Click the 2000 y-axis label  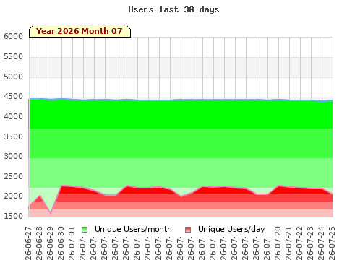(13, 196)
